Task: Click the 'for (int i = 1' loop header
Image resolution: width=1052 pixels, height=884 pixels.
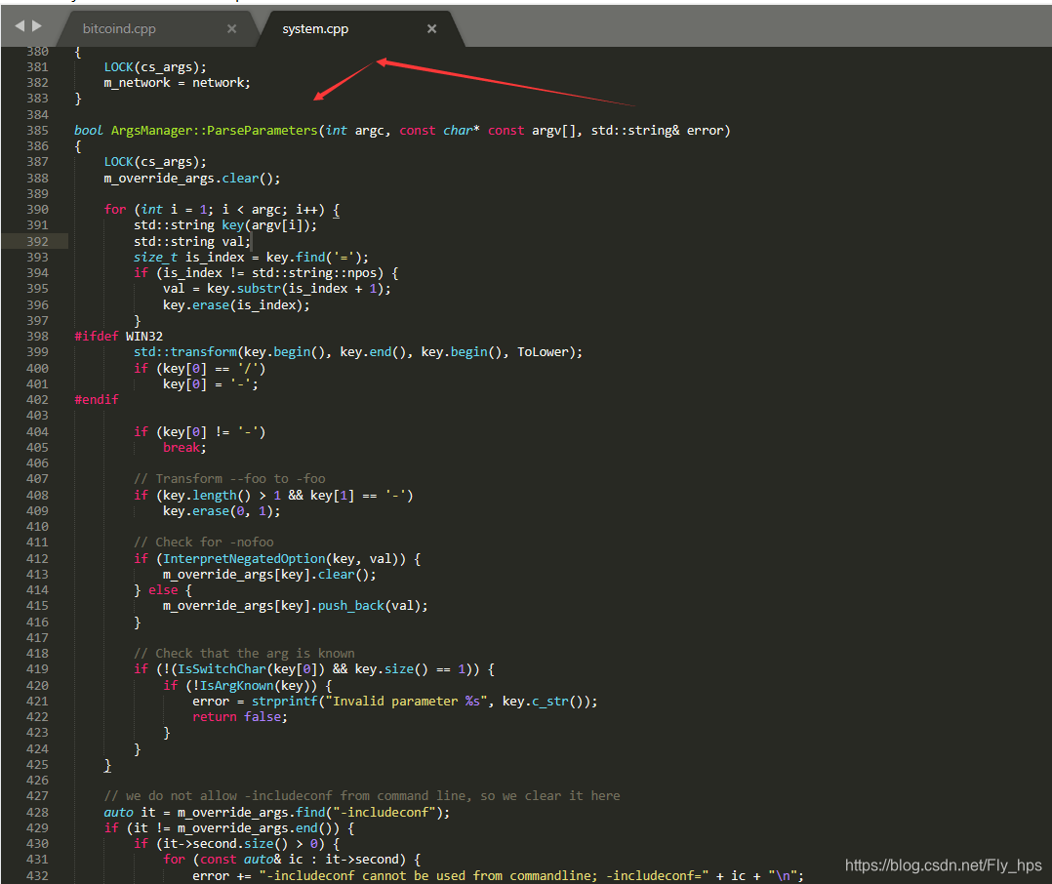Action: (222, 209)
